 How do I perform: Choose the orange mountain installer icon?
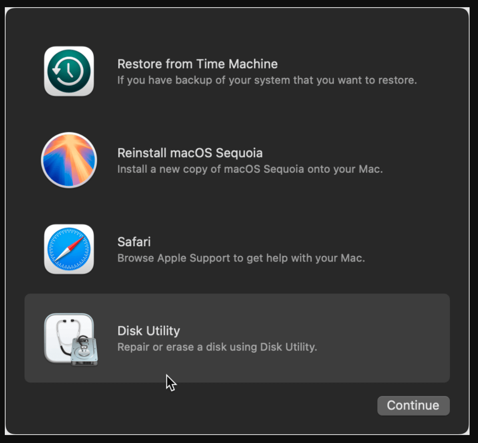[x=69, y=160]
